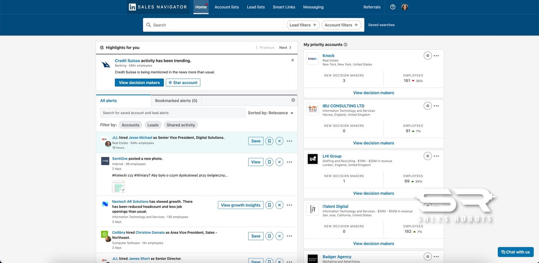The image size is (539, 263).
Task: Toggle the Accounts alert filter chip
Action: pos(131,125)
